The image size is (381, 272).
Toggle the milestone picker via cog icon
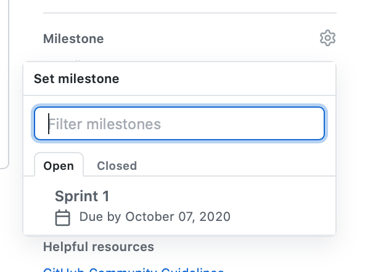pos(327,38)
